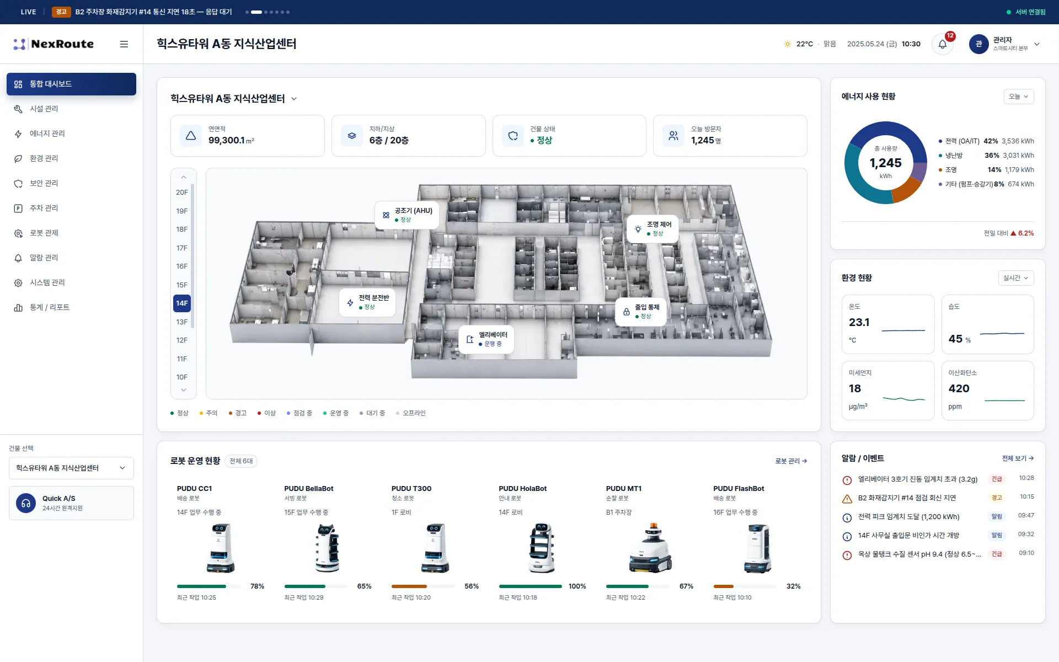Open the notification bell icon
The width and height of the screenshot is (1059, 662).
pyautogui.click(x=942, y=44)
